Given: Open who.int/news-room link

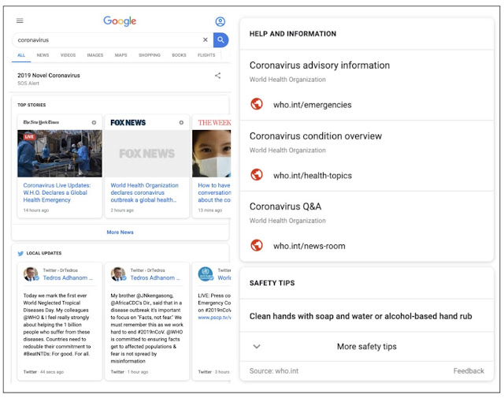Looking at the screenshot, I should coord(309,246).
